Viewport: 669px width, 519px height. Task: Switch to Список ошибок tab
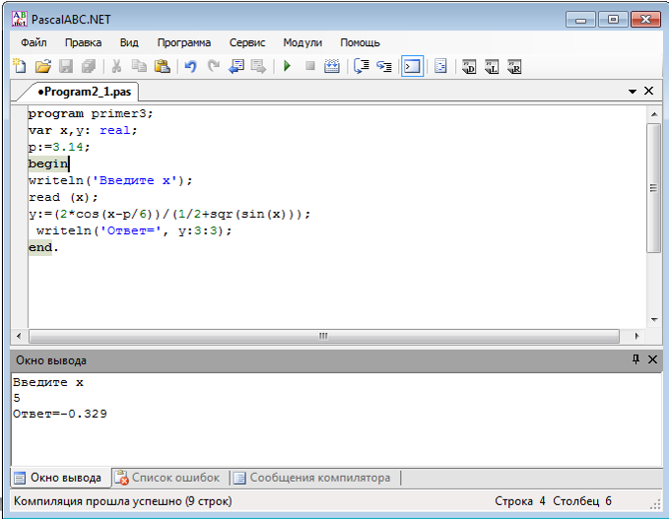167,478
